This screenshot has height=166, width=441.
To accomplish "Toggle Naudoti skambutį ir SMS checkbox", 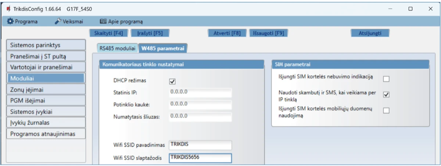I will coord(386,95).
